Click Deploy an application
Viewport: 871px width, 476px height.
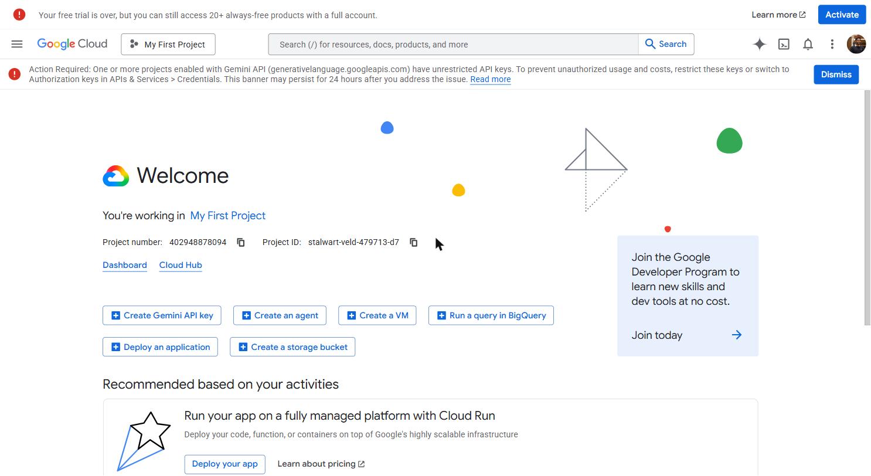160,347
